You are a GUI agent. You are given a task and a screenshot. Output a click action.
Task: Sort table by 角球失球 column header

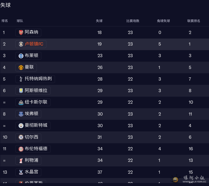164,21
